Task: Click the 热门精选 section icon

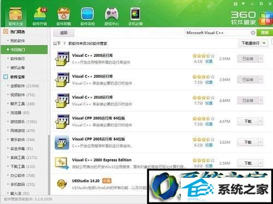Action: (5, 32)
